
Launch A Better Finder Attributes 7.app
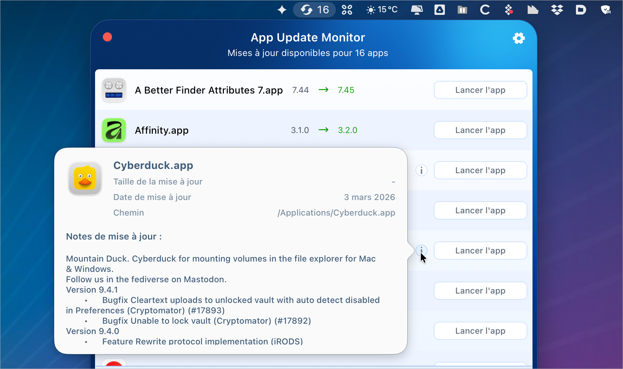point(480,90)
